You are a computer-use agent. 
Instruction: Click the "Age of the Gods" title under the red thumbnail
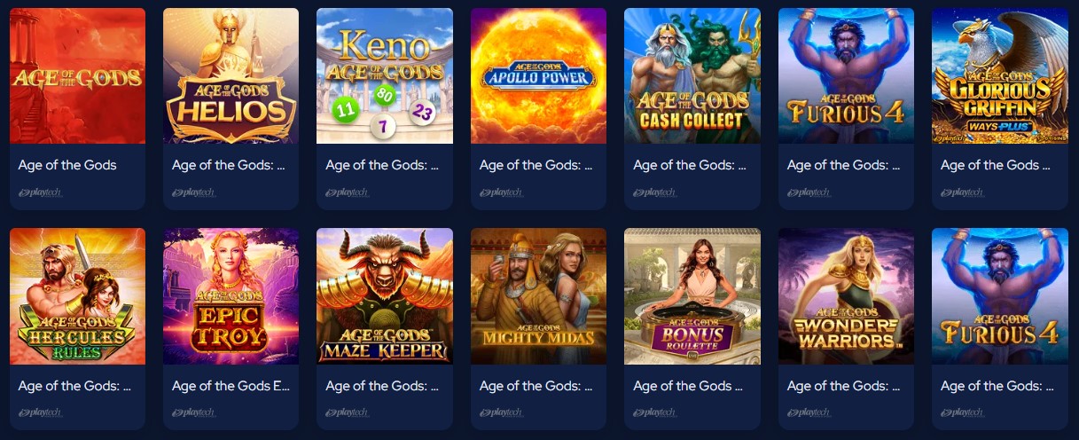(67, 165)
